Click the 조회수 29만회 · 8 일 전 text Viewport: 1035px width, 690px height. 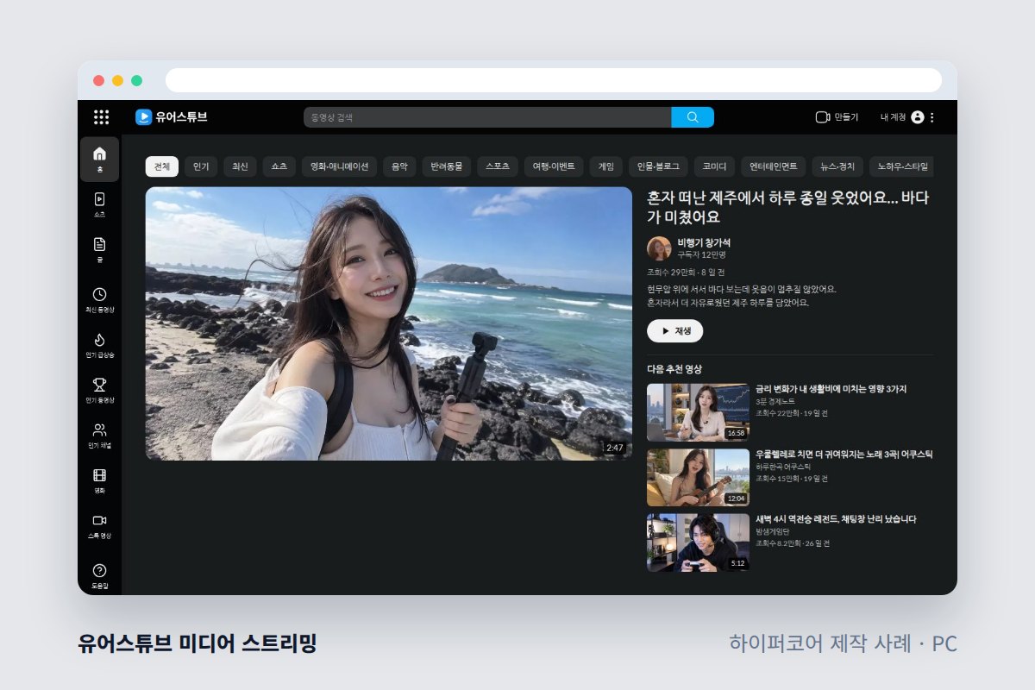[686, 273]
